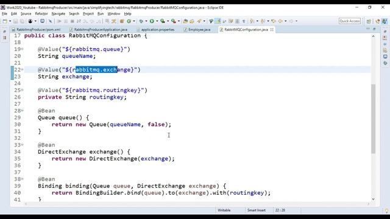Click the Open Type toolbar icon

[185, 21]
